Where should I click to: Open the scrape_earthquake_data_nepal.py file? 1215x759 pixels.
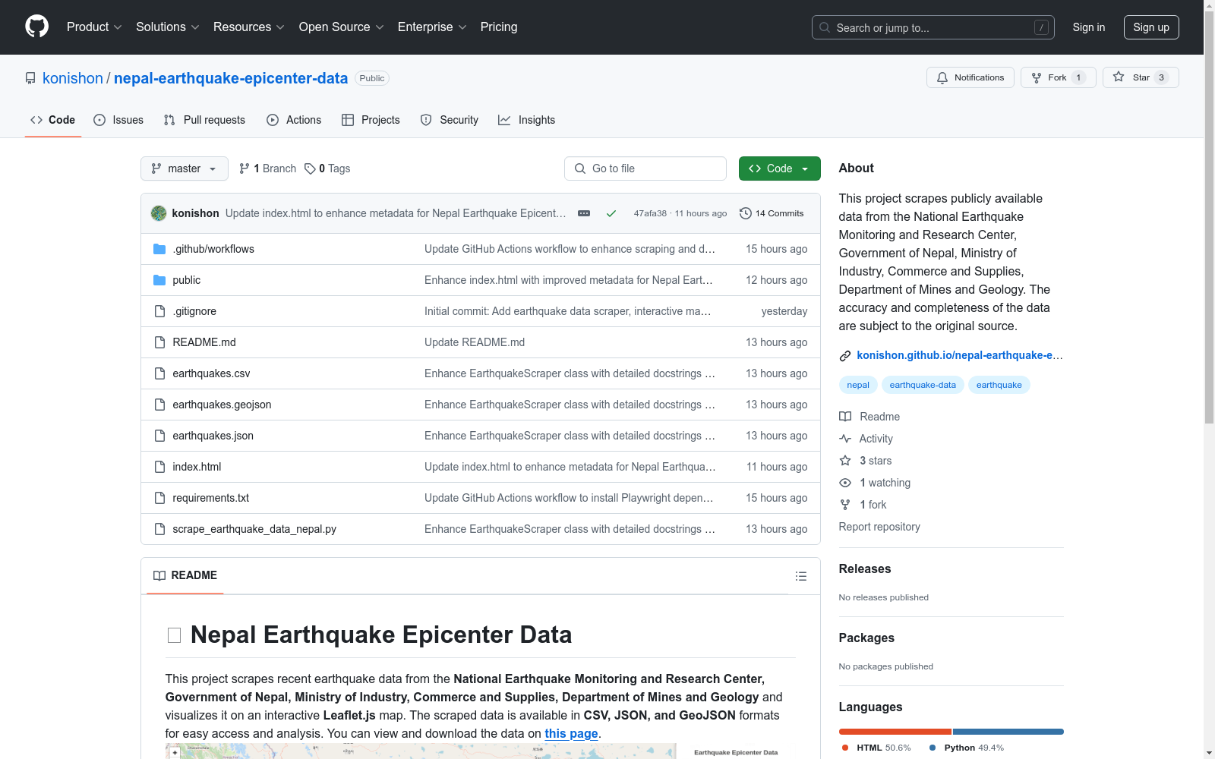[254, 529]
